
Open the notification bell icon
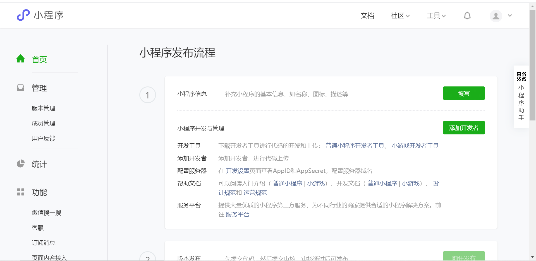pyautogui.click(x=467, y=16)
